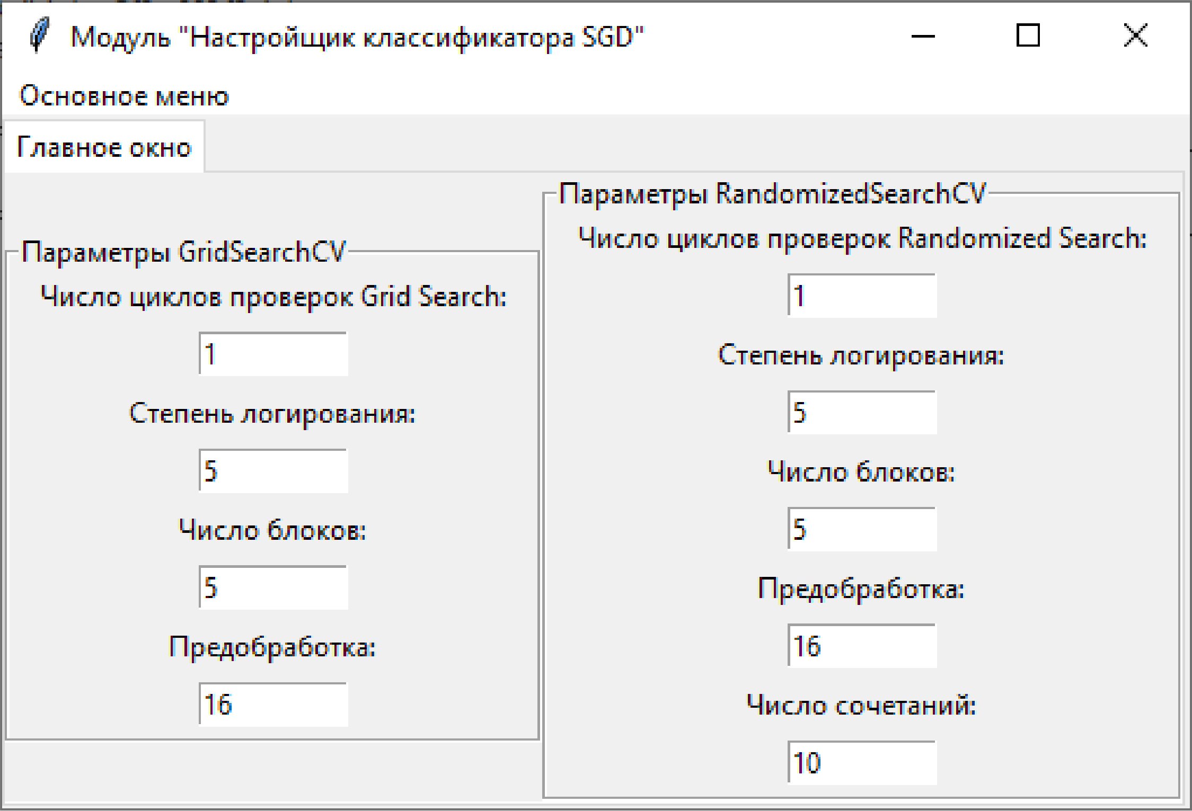1192x811 pixels.
Task: Click the Число сочетаний label
Action: coord(861,705)
